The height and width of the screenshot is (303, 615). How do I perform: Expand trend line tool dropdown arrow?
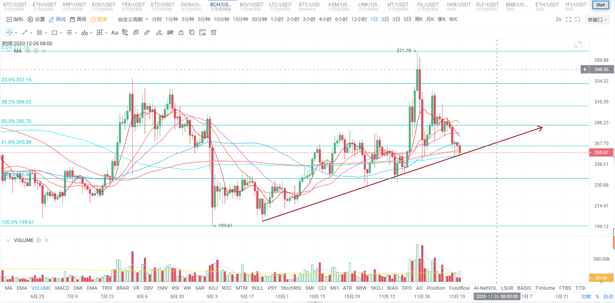(x=31, y=33)
